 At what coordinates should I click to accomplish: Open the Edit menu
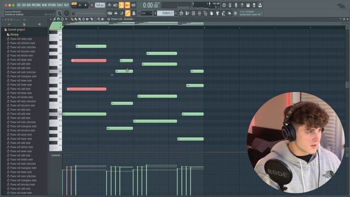tap(24, 5)
